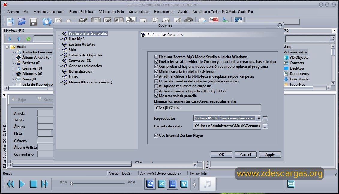The width and height of the screenshot is (339, 194).
Task: Click the volume slider knob
Action: pos(194,184)
